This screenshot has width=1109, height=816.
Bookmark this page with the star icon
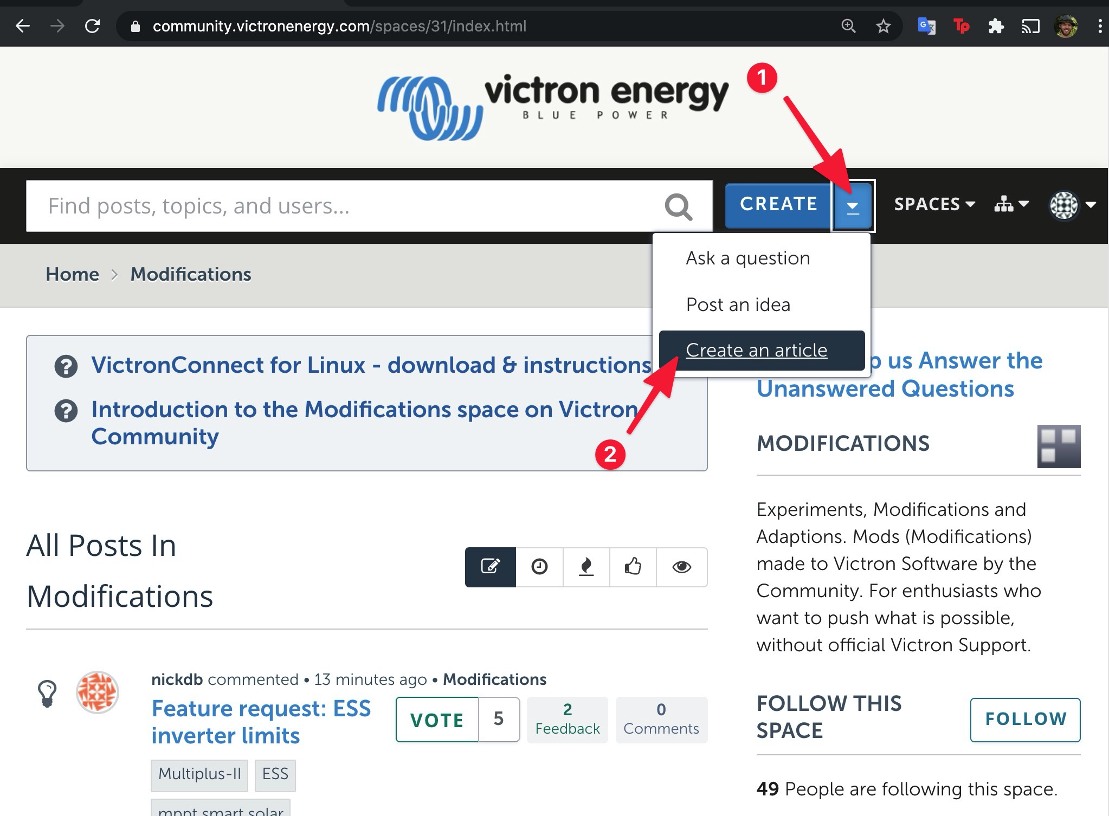point(883,26)
